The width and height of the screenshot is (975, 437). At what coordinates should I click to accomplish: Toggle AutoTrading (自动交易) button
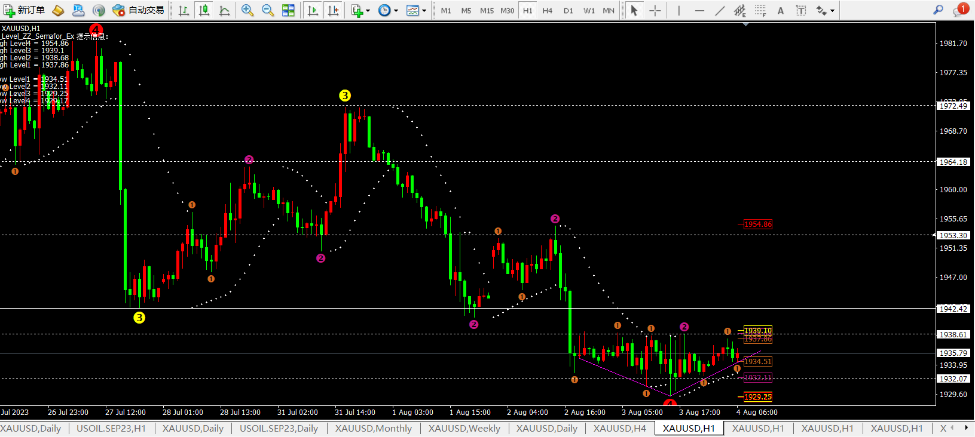click(x=139, y=10)
